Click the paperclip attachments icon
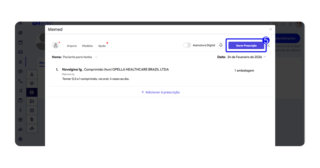The height and width of the screenshot is (168, 320). 32,119
